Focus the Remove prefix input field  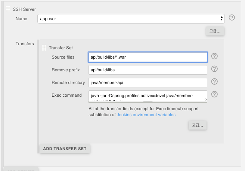point(148,70)
